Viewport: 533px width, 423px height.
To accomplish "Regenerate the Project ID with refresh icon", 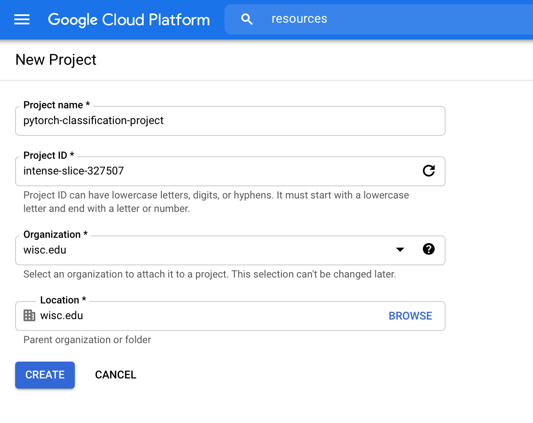I will [x=428, y=171].
